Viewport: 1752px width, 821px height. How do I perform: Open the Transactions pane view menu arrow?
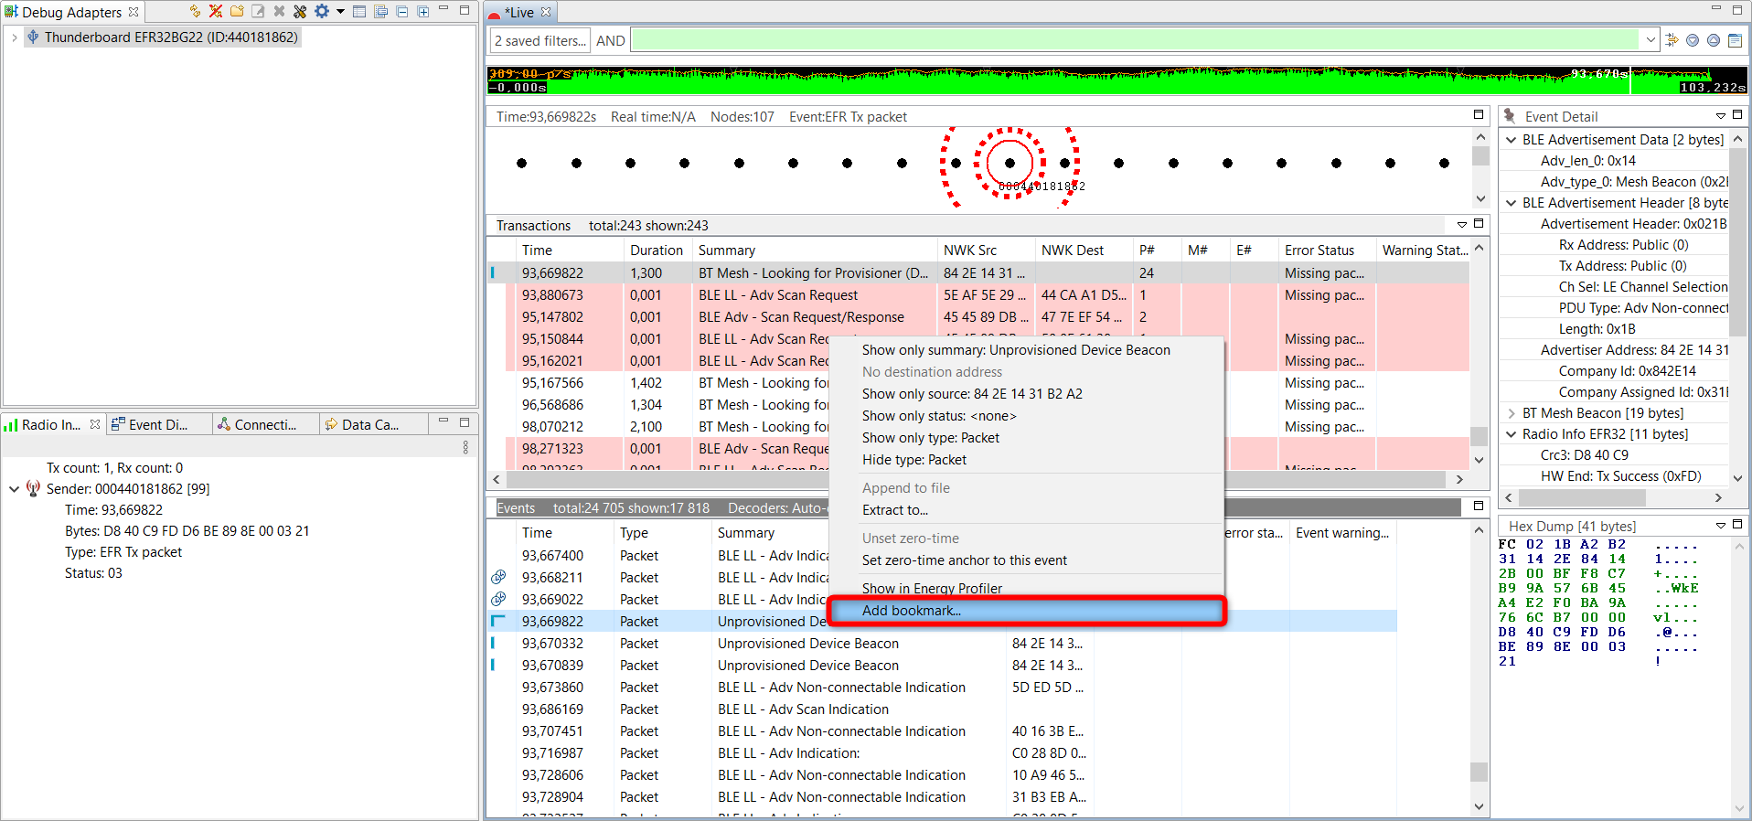tap(1462, 225)
